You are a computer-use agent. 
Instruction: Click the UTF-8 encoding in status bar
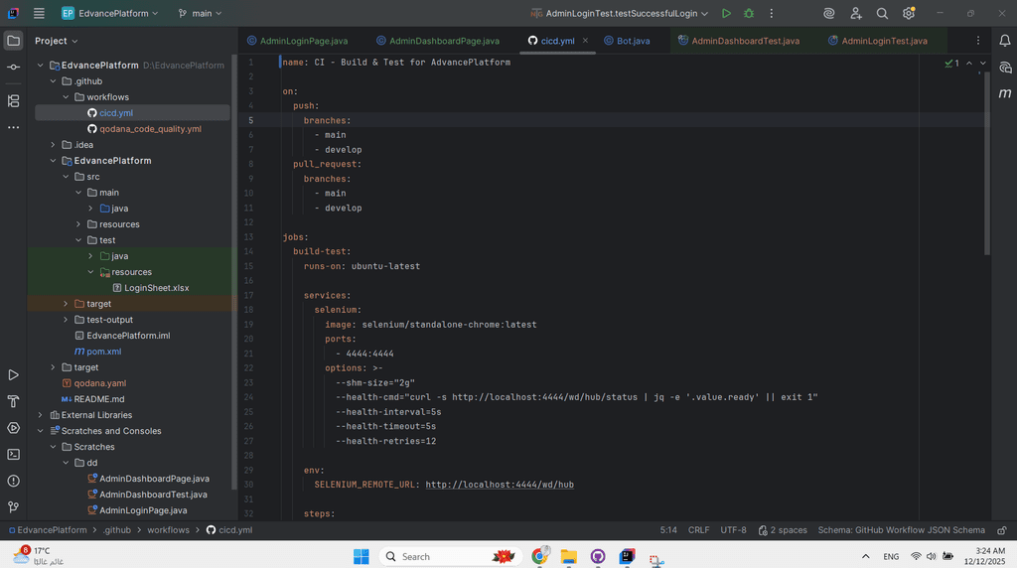pyautogui.click(x=733, y=530)
